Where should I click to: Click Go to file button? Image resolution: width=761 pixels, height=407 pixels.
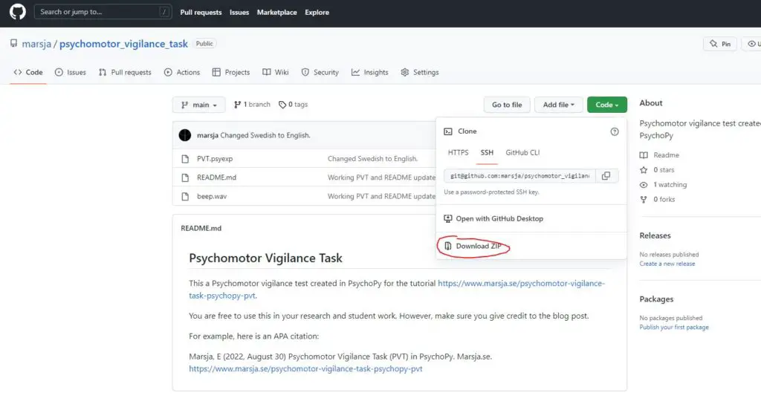pos(507,105)
